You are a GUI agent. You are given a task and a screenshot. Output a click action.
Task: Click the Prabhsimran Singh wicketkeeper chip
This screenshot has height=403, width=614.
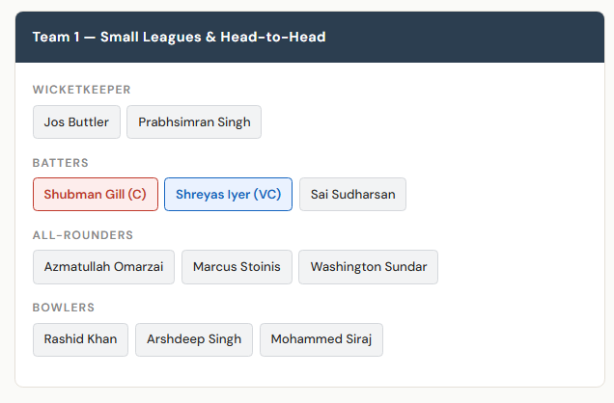tap(194, 122)
